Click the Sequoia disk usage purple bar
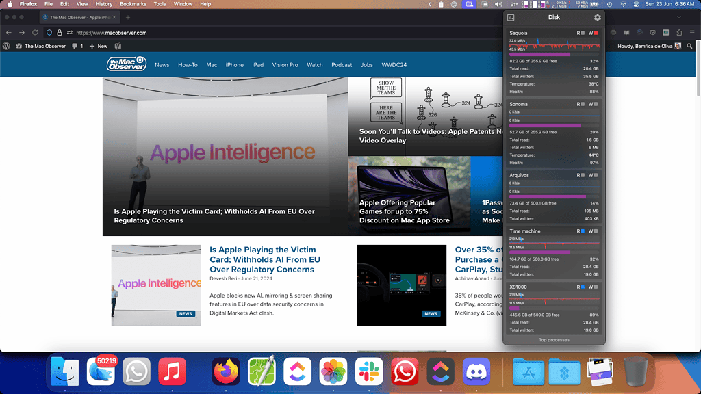Image resolution: width=701 pixels, height=394 pixels. (539, 54)
